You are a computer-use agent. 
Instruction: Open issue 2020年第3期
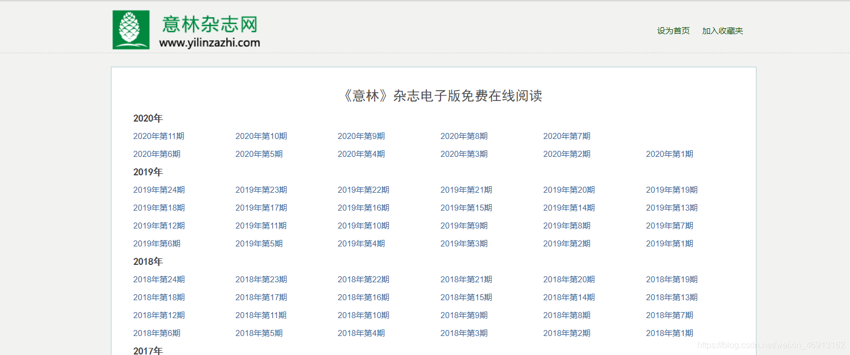point(464,154)
